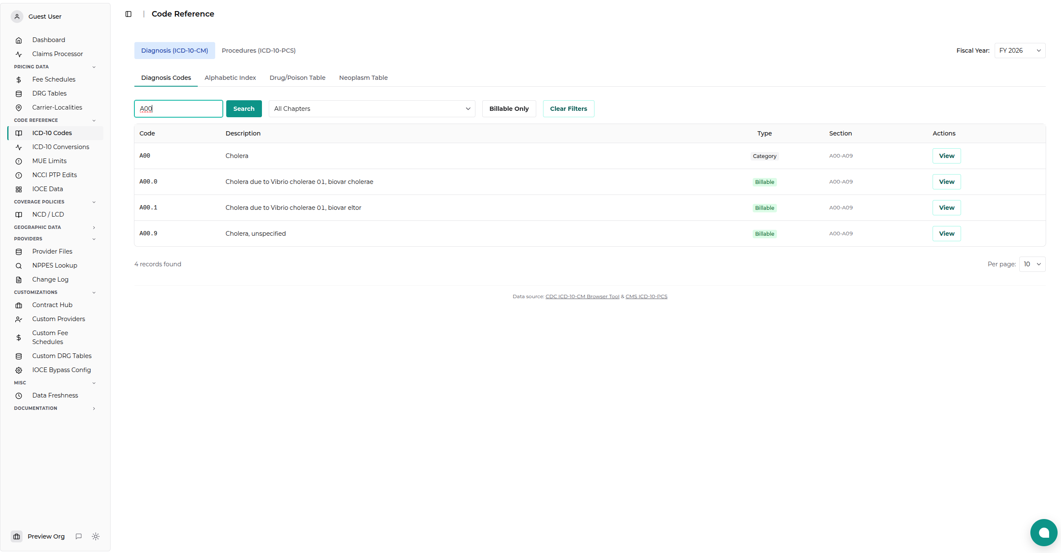This screenshot has width=1061, height=553.
Task: Open NPPES Lookup magnifier icon
Action: coord(19,266)
